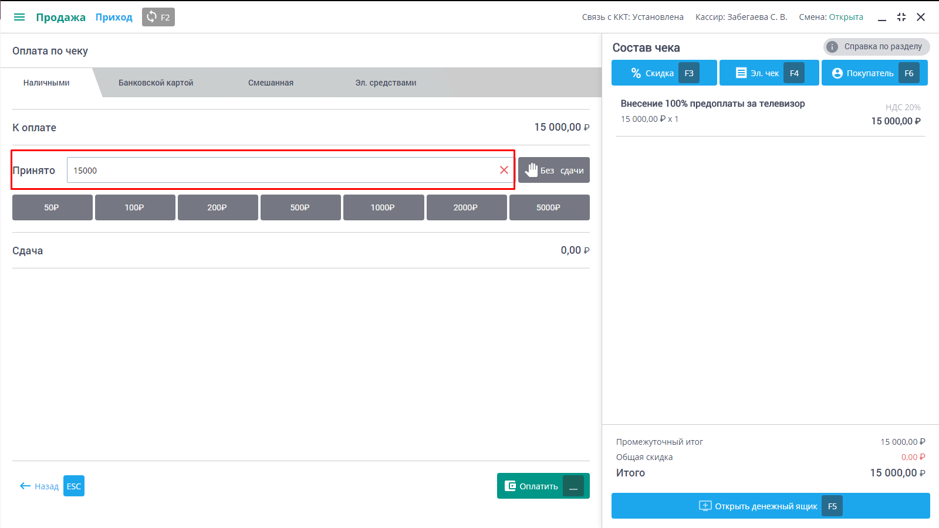This screenshot has height=528, width=939.
Task: Open the hamburger main menu
Action: (x=19, y=17)
